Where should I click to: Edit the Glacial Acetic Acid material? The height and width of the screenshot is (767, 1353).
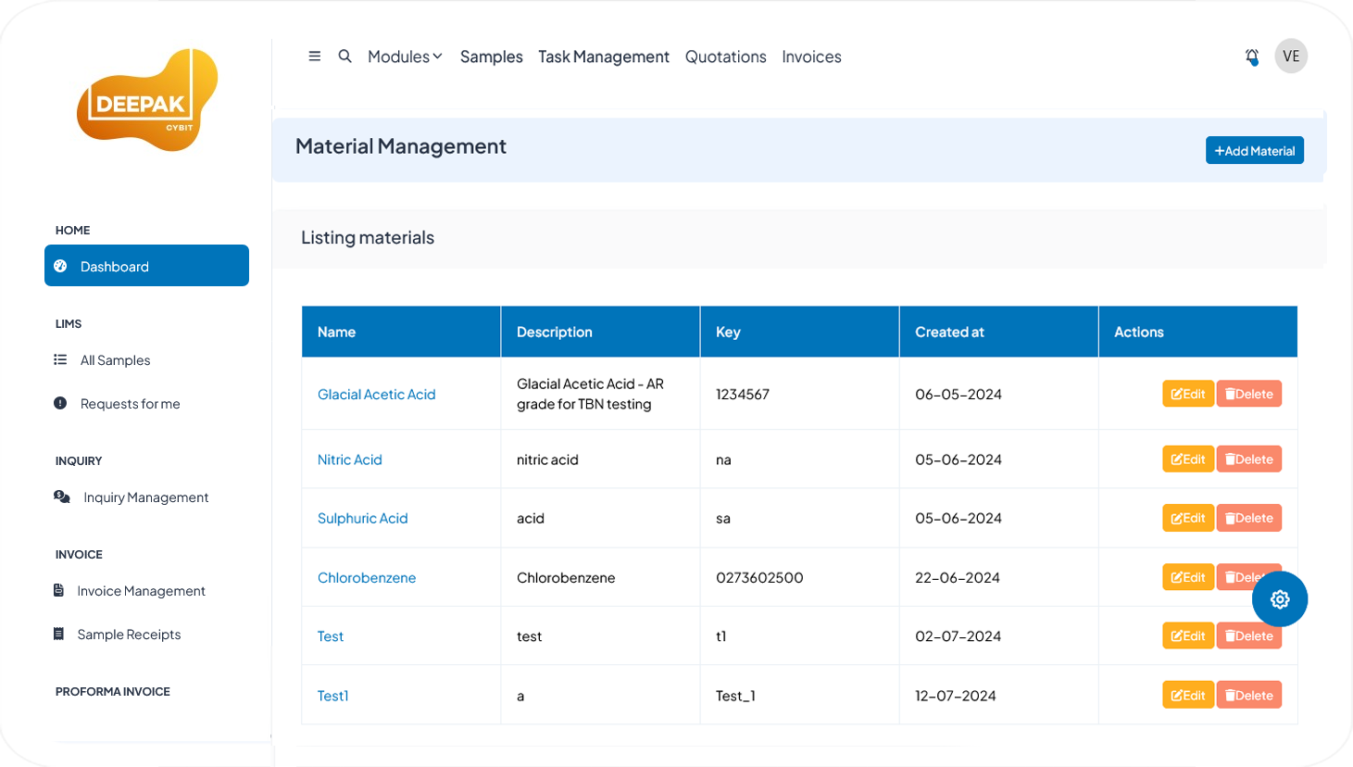(1187, 394)
